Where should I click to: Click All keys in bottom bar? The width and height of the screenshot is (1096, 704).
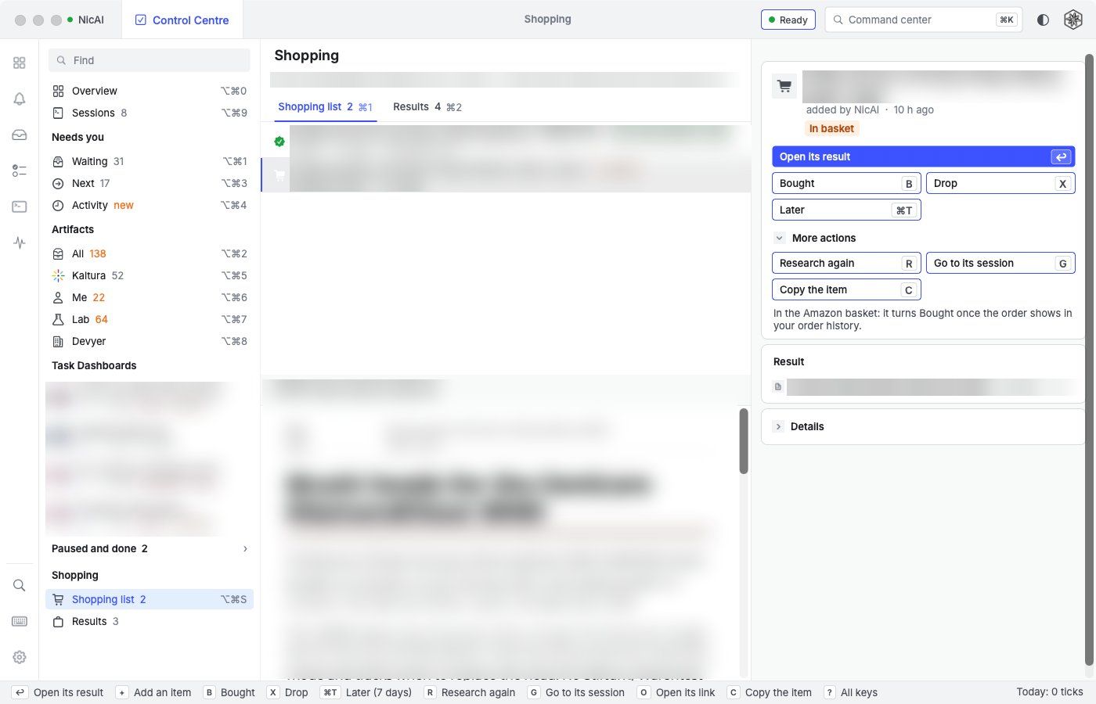point(851,692)
